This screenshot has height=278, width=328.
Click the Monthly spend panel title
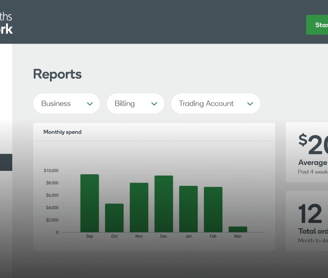point(62,132)
